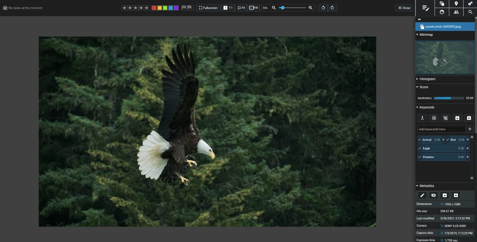Image resolution: width=477 pixels, height=242 pixels.
Task: Click the Aesthetics score bar
Action: [449, 98]
